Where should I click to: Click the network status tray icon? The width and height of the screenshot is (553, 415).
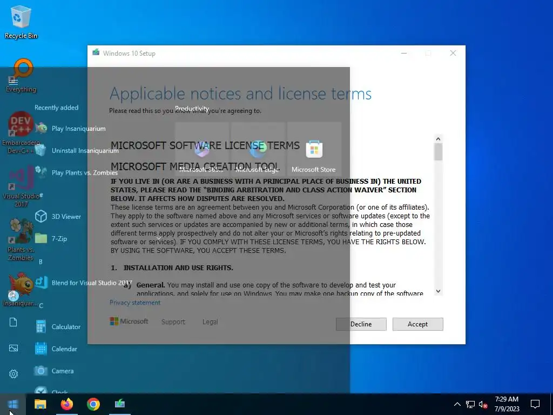coord(470,404)
